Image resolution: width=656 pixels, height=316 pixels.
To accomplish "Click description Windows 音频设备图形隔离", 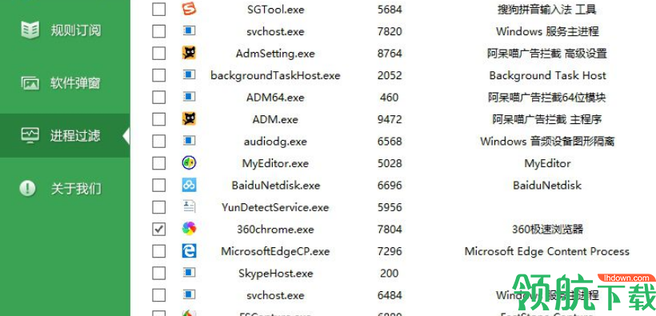I will pyautogui.click(x=547, y=142).
